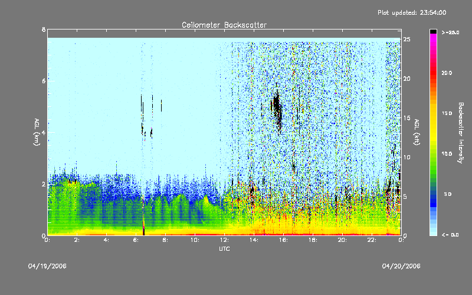Click the '22:' hour tick on UTC axis
Viewport: 472px width, 295px height.
372,240
